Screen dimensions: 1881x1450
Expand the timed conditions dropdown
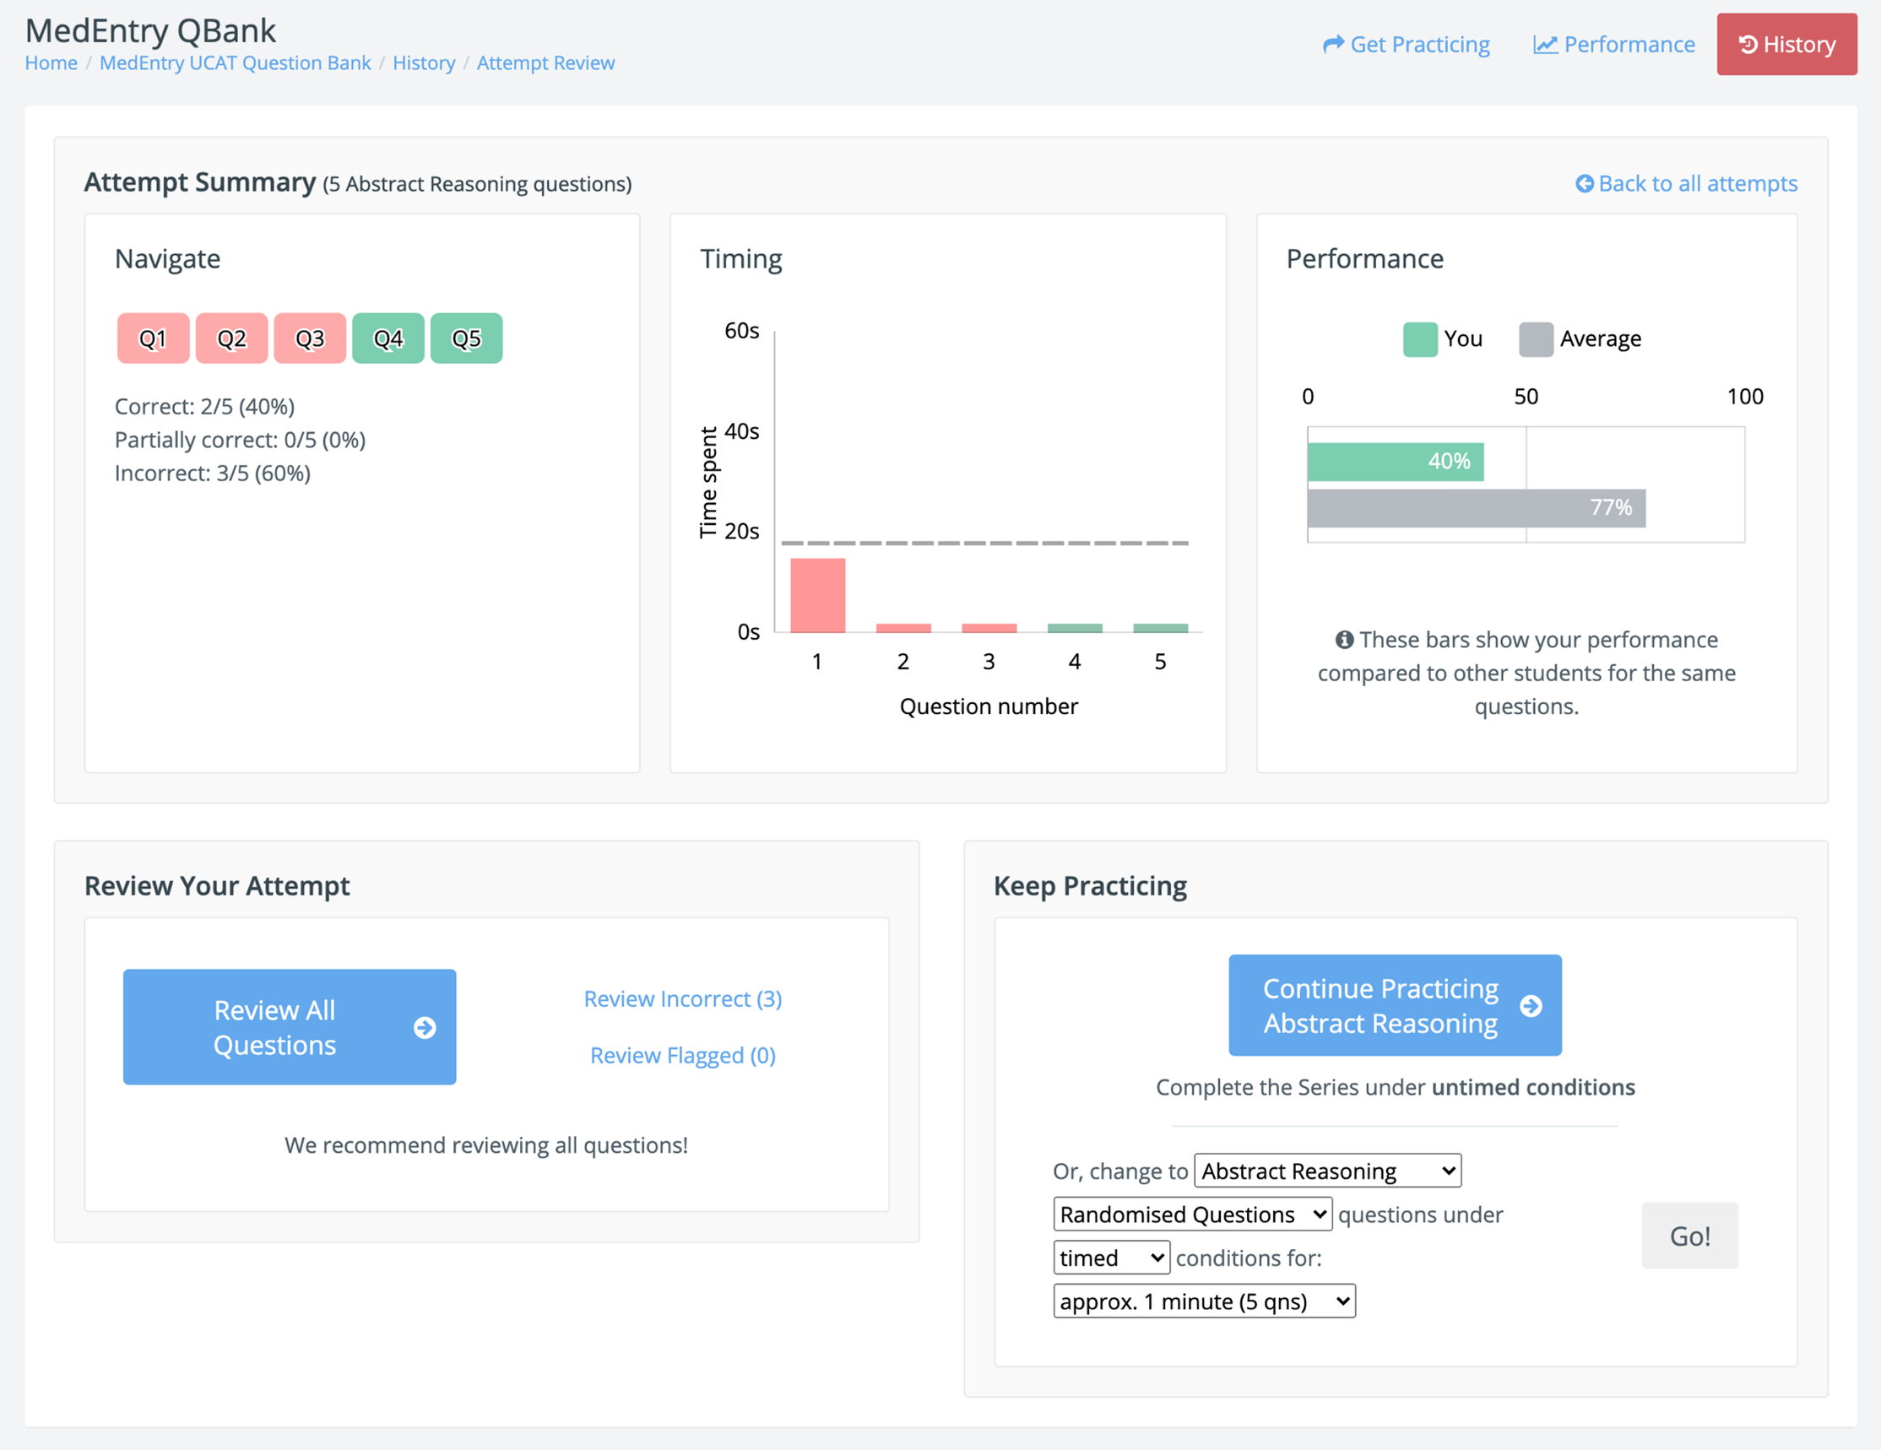click(1111, 1258)
